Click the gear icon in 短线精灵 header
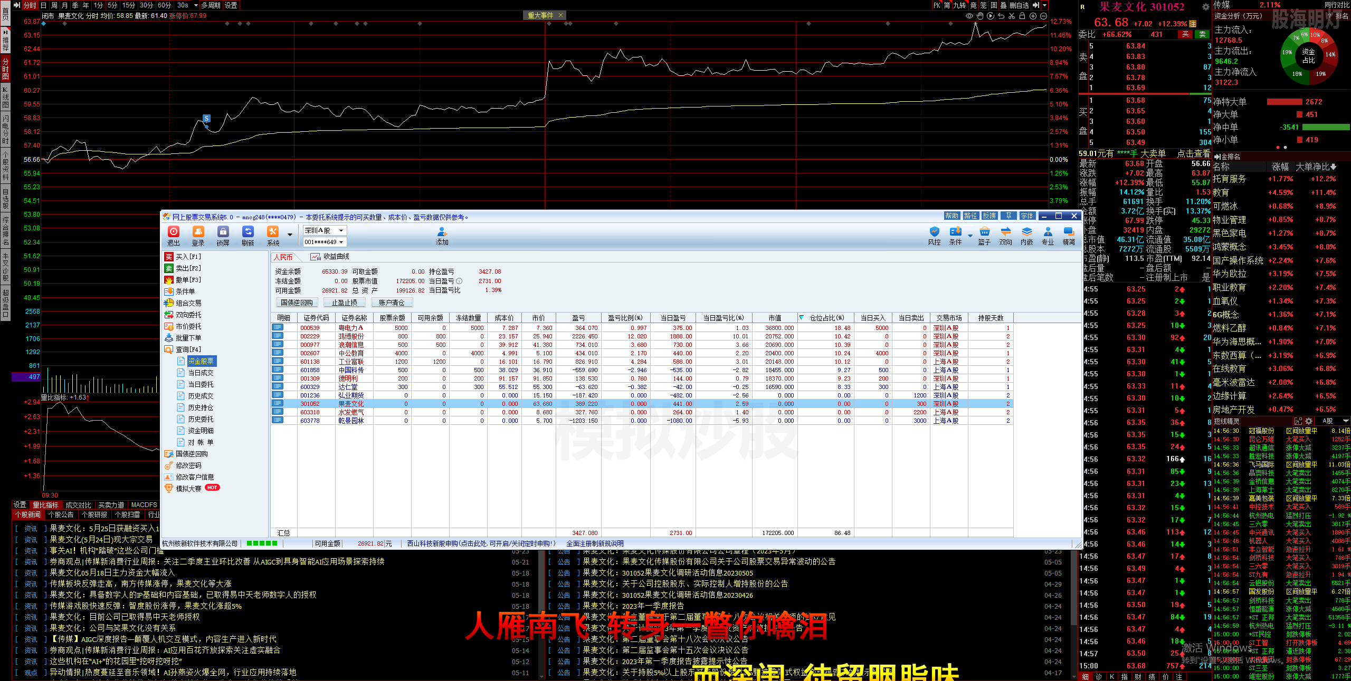Viewport: 1351px width, 681px height. pyautogui.click(x=1309, y=421)
